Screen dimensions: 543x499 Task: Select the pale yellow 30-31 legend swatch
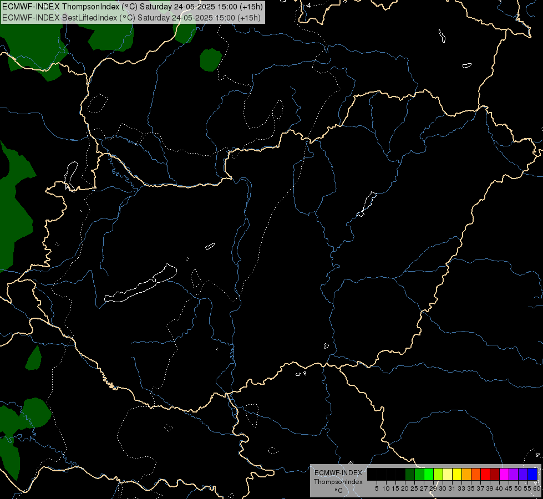point(448,475)
